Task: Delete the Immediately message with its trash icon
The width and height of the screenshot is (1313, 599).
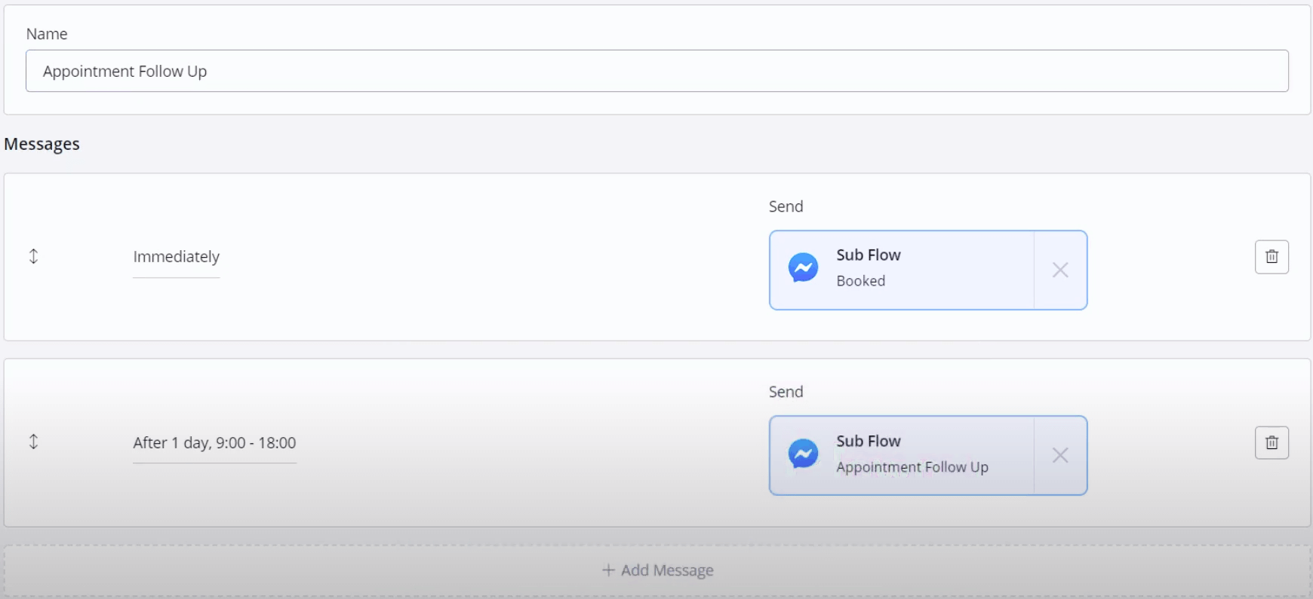Action: (x=1271, y=257)
